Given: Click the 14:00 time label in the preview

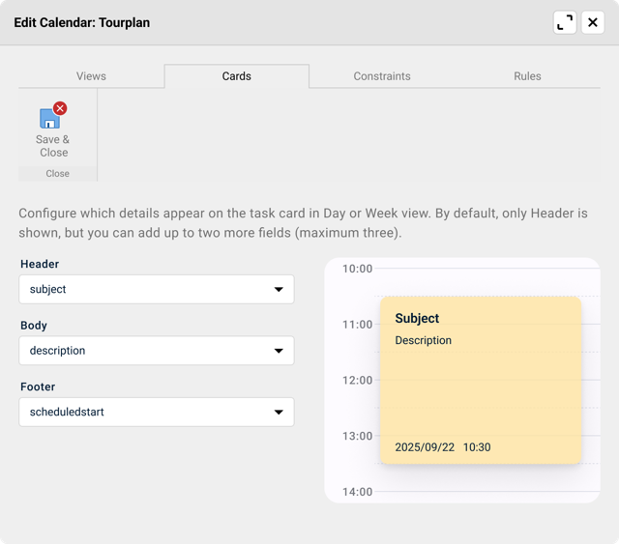Looking at the screenshot, I should (x=357, y=492).
